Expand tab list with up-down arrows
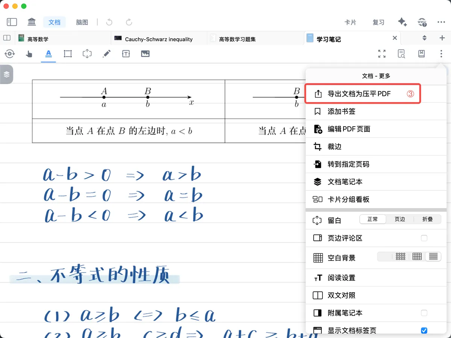 (424, 38)
